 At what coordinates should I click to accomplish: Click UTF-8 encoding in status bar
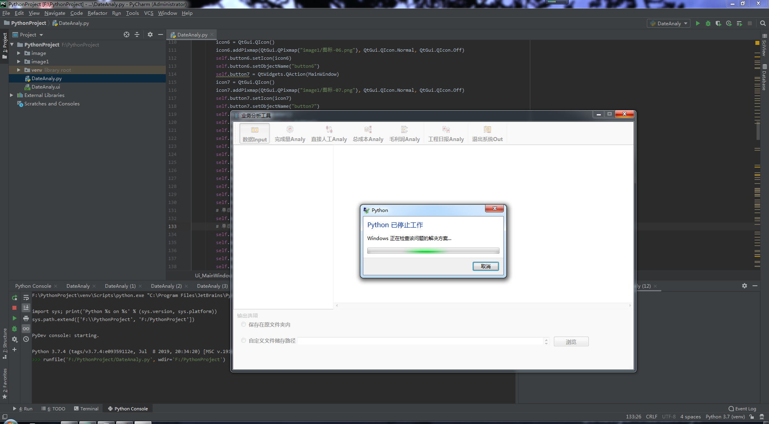[x=668, y=417]
